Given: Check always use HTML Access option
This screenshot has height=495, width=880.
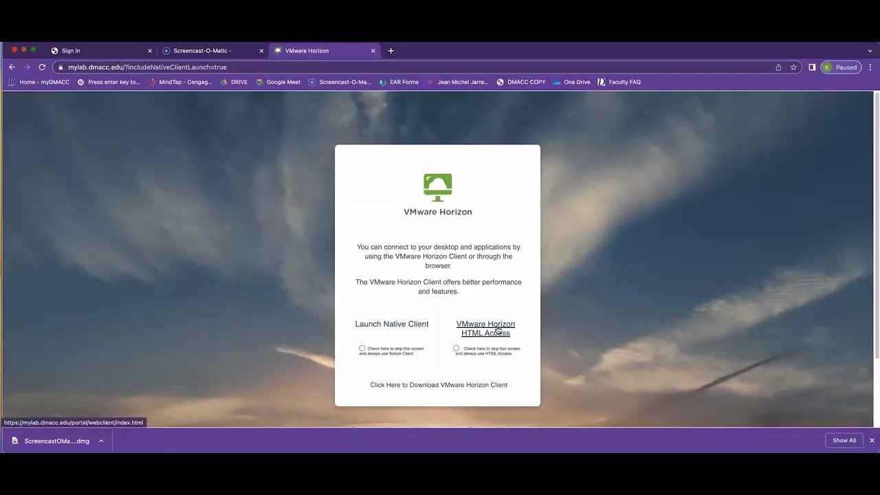Looking at the screenshot, I should [x=456, y=349].
